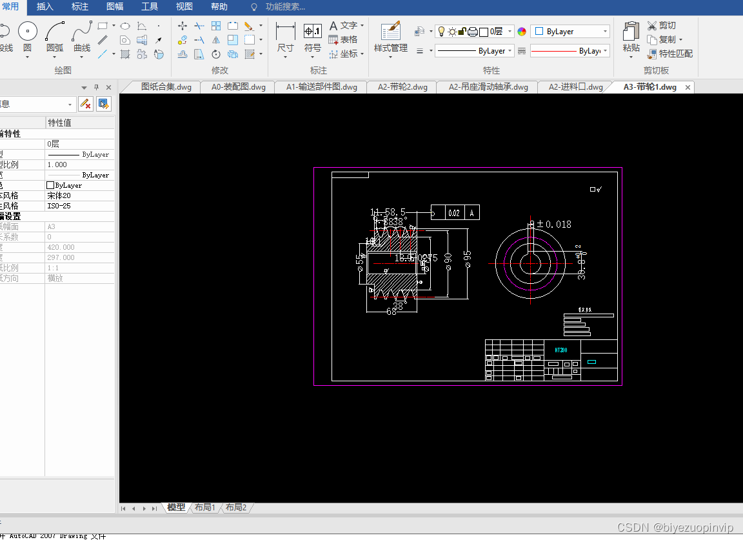Select the Circle (圆) drawing tool
Viewport: 743px width, 540px height.
(x=28, y=37)
